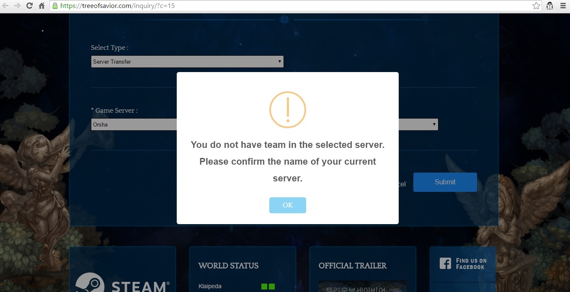Image resolution: width=570 pixels, height=292 pixels.
Task: Open the Select Type dropdown
Action: [x=187, y=62]
